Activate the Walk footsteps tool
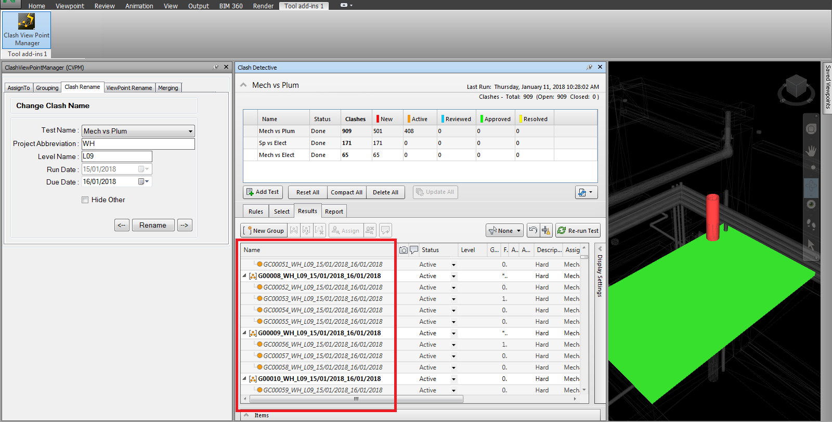Image resolution: width=832 pixels, height=422 pixels. click(811, 224)
